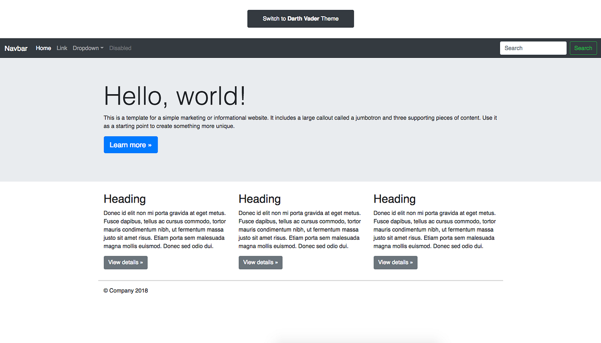This screenshot has height=343, width=601.
Task: Click the first Heading title
Action: click(x=124, y=199)
